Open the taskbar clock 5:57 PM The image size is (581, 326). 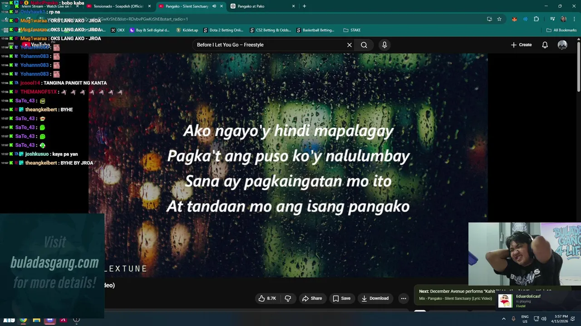(561, 319)
